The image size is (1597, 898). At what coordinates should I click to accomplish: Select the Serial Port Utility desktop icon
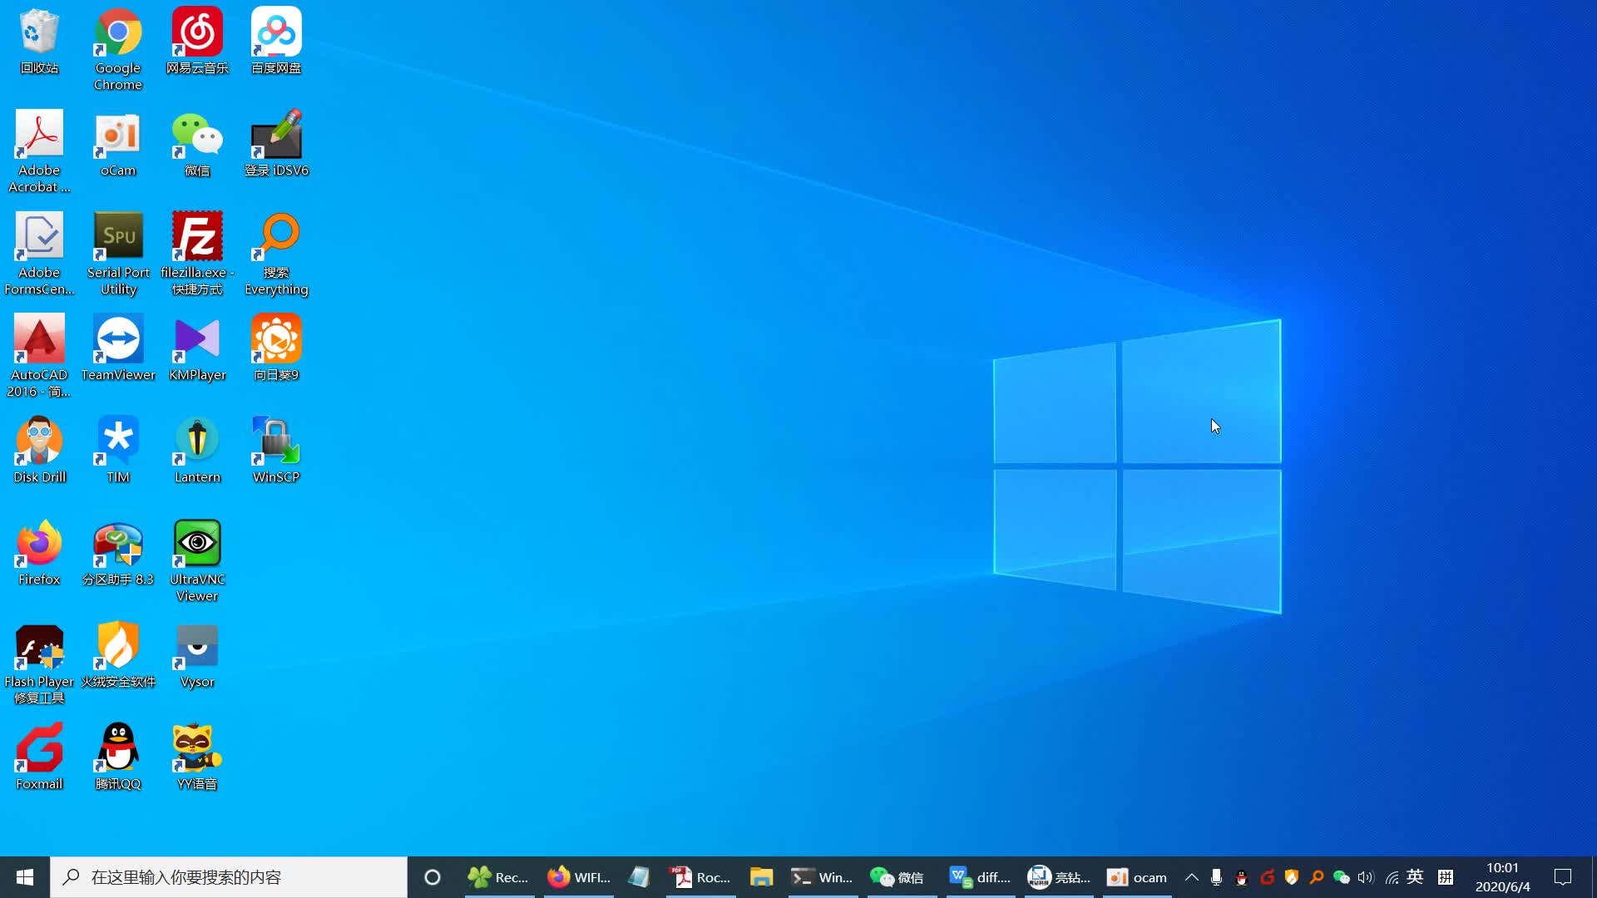click(118, 254)
